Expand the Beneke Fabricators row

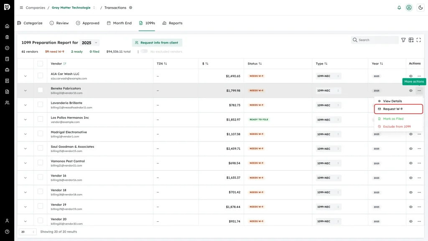[x=25, y=90]
